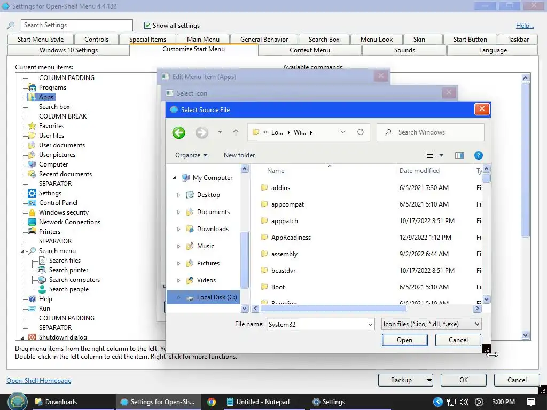
Task: Open the Boot folder
Action: click(278, 287)
